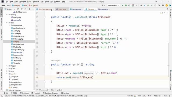172x97 pixels.
Task: Select Session.php in the project tree
Action: coord(17,60)
